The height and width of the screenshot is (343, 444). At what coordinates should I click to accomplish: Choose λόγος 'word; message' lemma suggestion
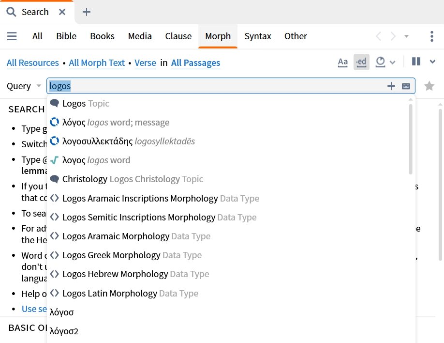coord(228,122)
